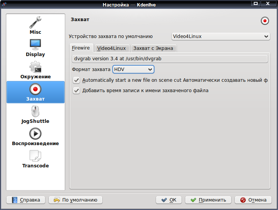Image resolution: width=278 pixels, height=210 pixels.
Task: Select the Display monitor icon
Action: pos(35,45)
